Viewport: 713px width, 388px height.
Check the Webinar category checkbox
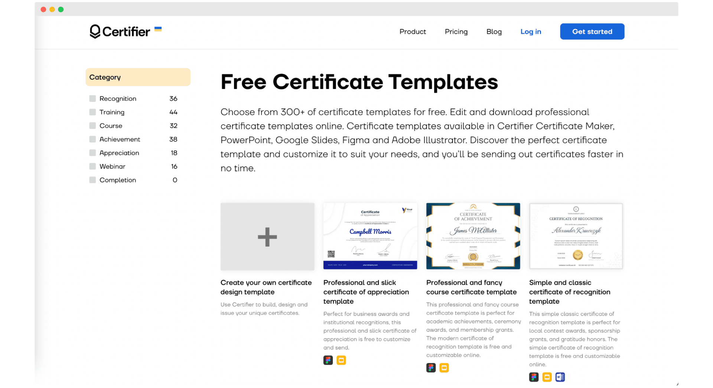pyautogui.click(x=92, y=166)
